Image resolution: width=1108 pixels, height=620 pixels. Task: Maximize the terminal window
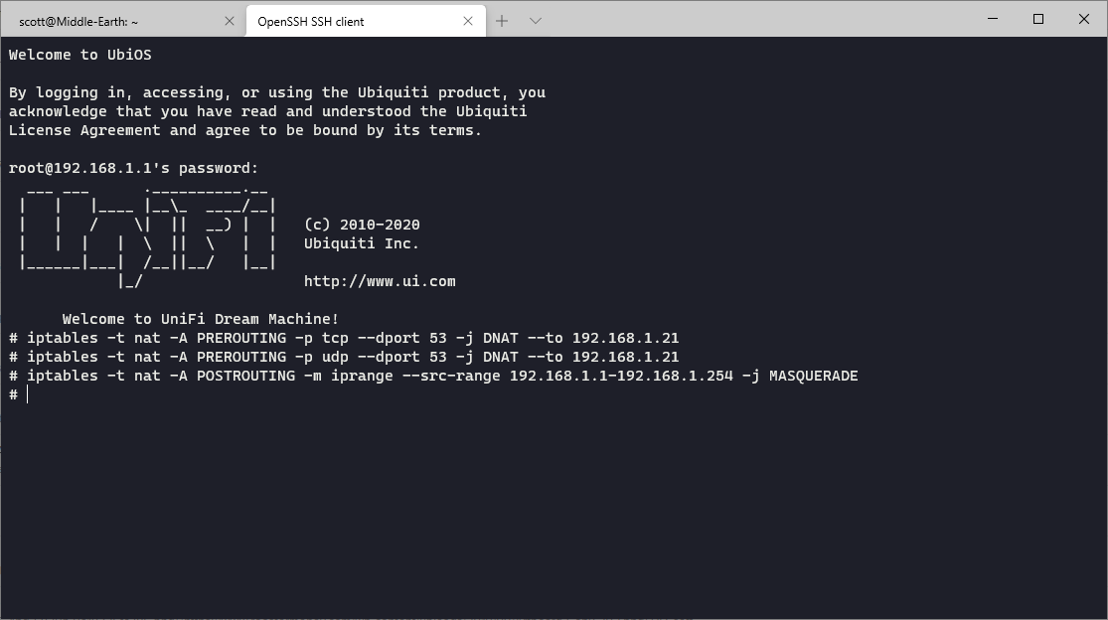tap(1038, 19)
